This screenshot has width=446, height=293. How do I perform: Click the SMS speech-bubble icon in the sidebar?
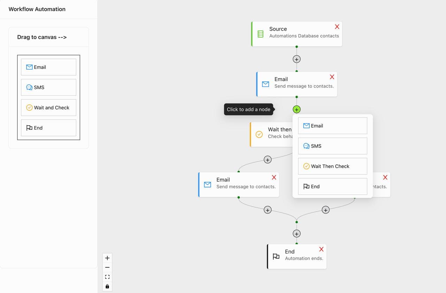point(30,87)
